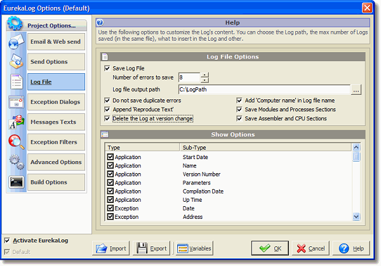Toggle Append 'Reproduce Text' checkbox
Viewport: 381px width, 266px height.
(107, 109)
